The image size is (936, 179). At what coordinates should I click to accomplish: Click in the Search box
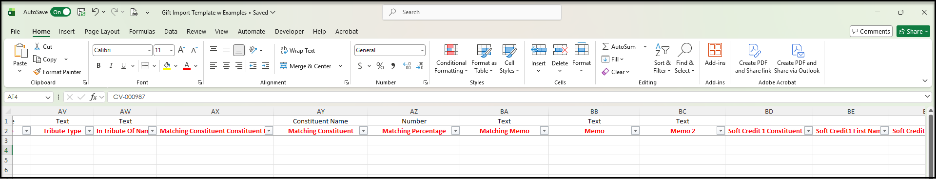(472, 12)
